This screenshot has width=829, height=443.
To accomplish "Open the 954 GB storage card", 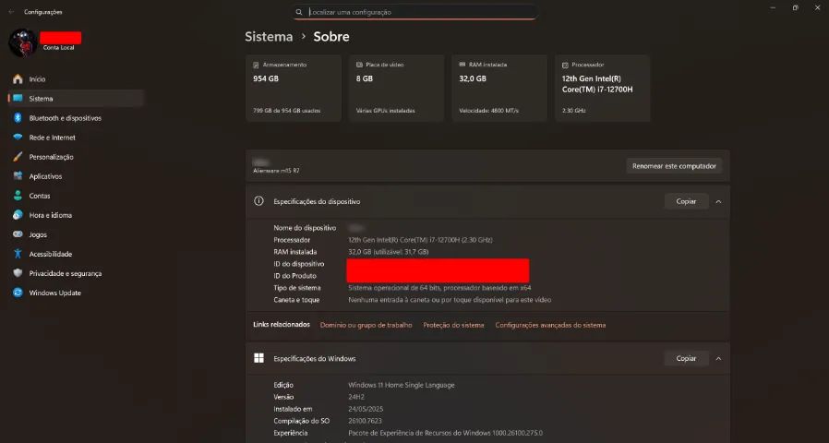I will [x=294, y=89].
